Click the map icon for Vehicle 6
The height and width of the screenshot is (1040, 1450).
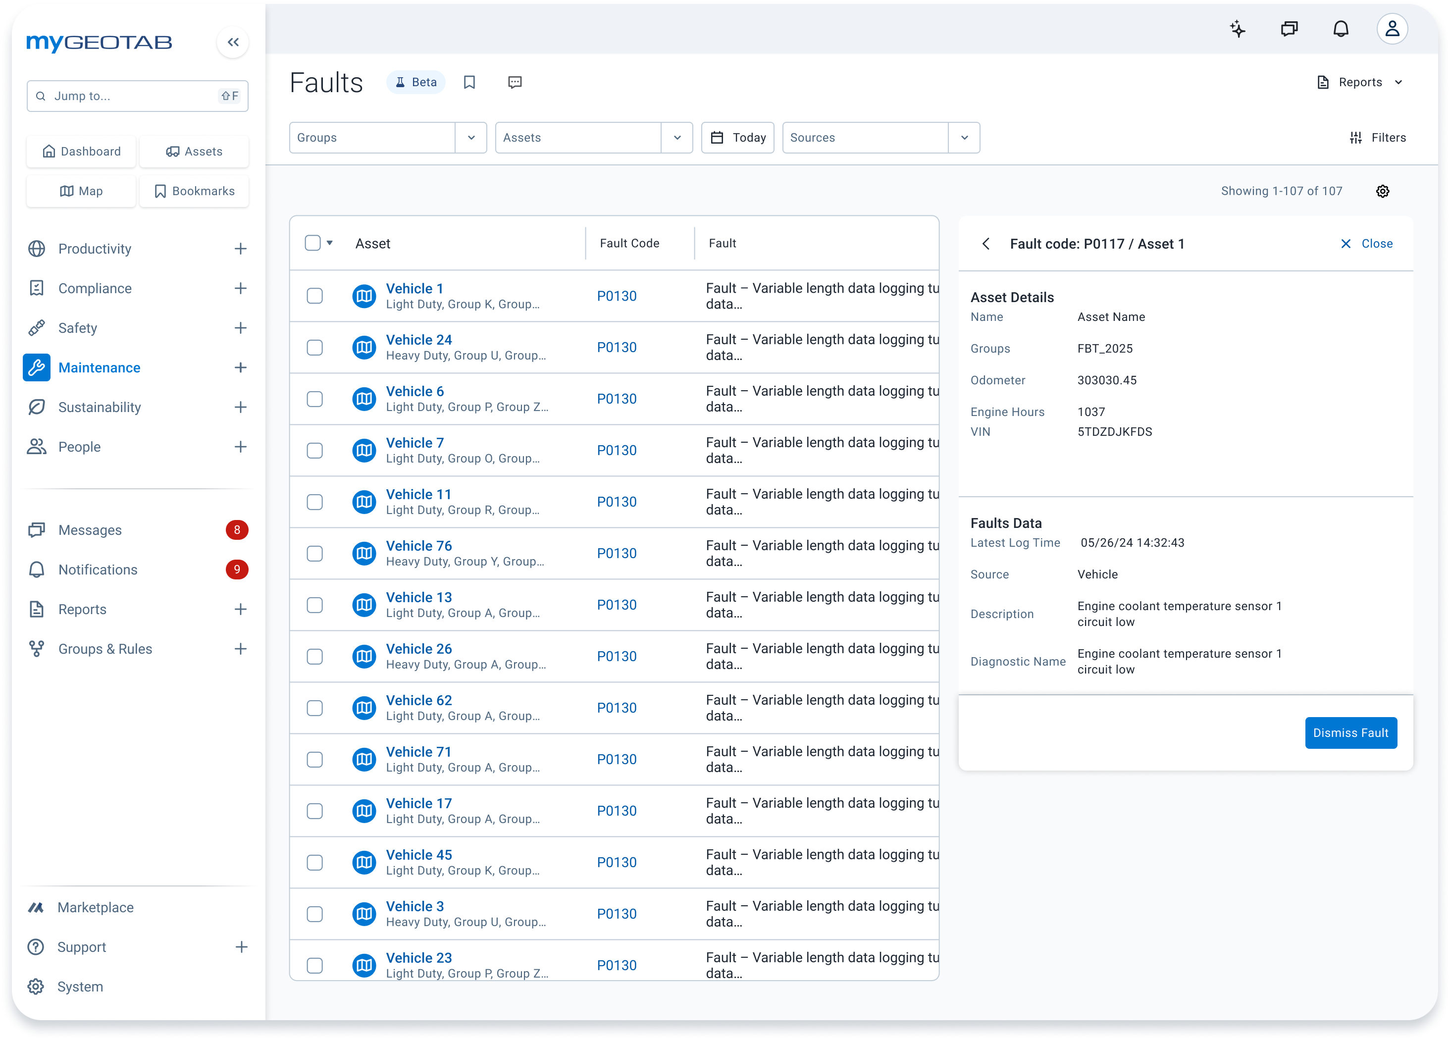(364, 399)
